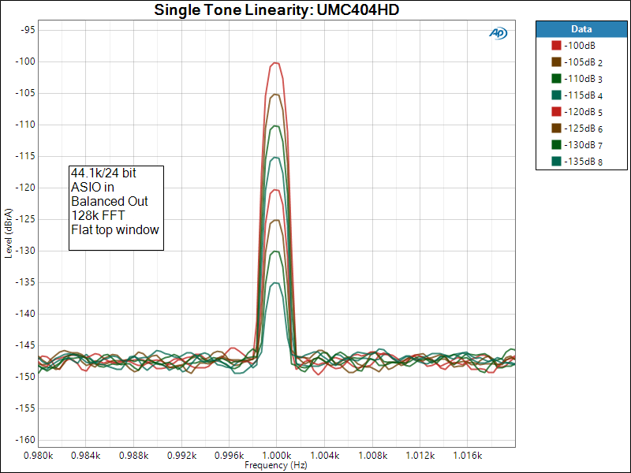Click the AP logo in the graph corner
The image size is (631, 473).
click(498, 33)
